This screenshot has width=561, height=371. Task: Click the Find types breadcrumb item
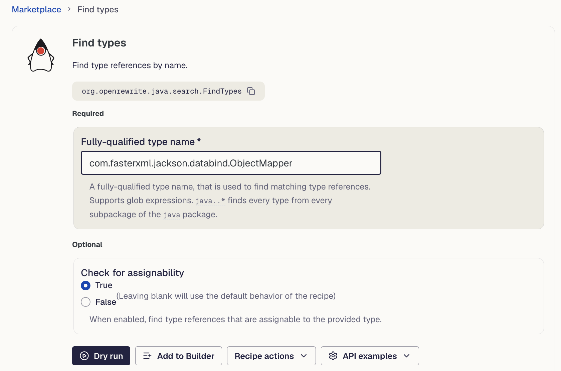(x=98, y=9)
